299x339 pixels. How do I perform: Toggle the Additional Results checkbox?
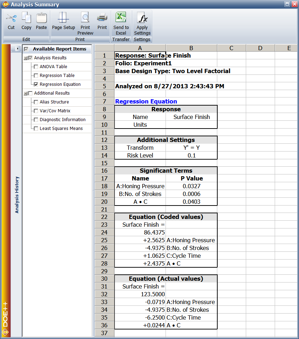coord(30,93)
